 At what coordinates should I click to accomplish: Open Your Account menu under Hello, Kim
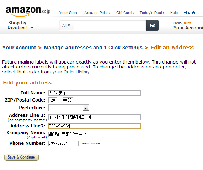coord(188,28)
